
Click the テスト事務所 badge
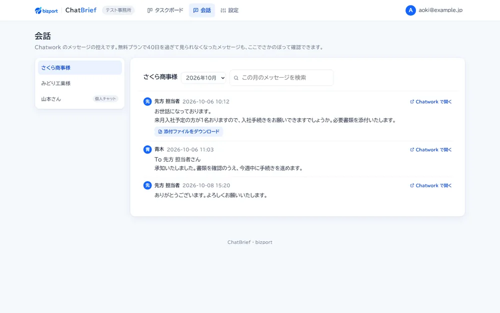click(x=118, y=10)
